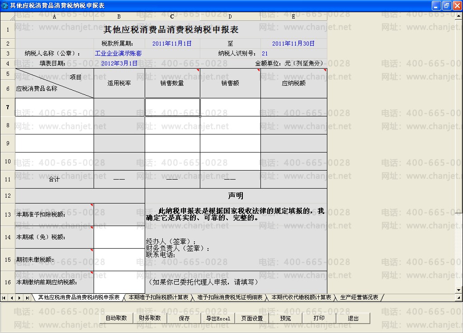Click the 自动取数 button
Screen dimensions: 463x333
point(116,318)
